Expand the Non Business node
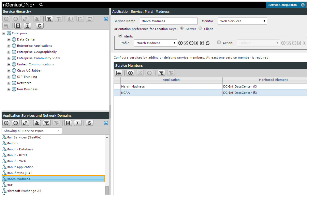Viewport: 313px width, 201px height. point(9,89)
